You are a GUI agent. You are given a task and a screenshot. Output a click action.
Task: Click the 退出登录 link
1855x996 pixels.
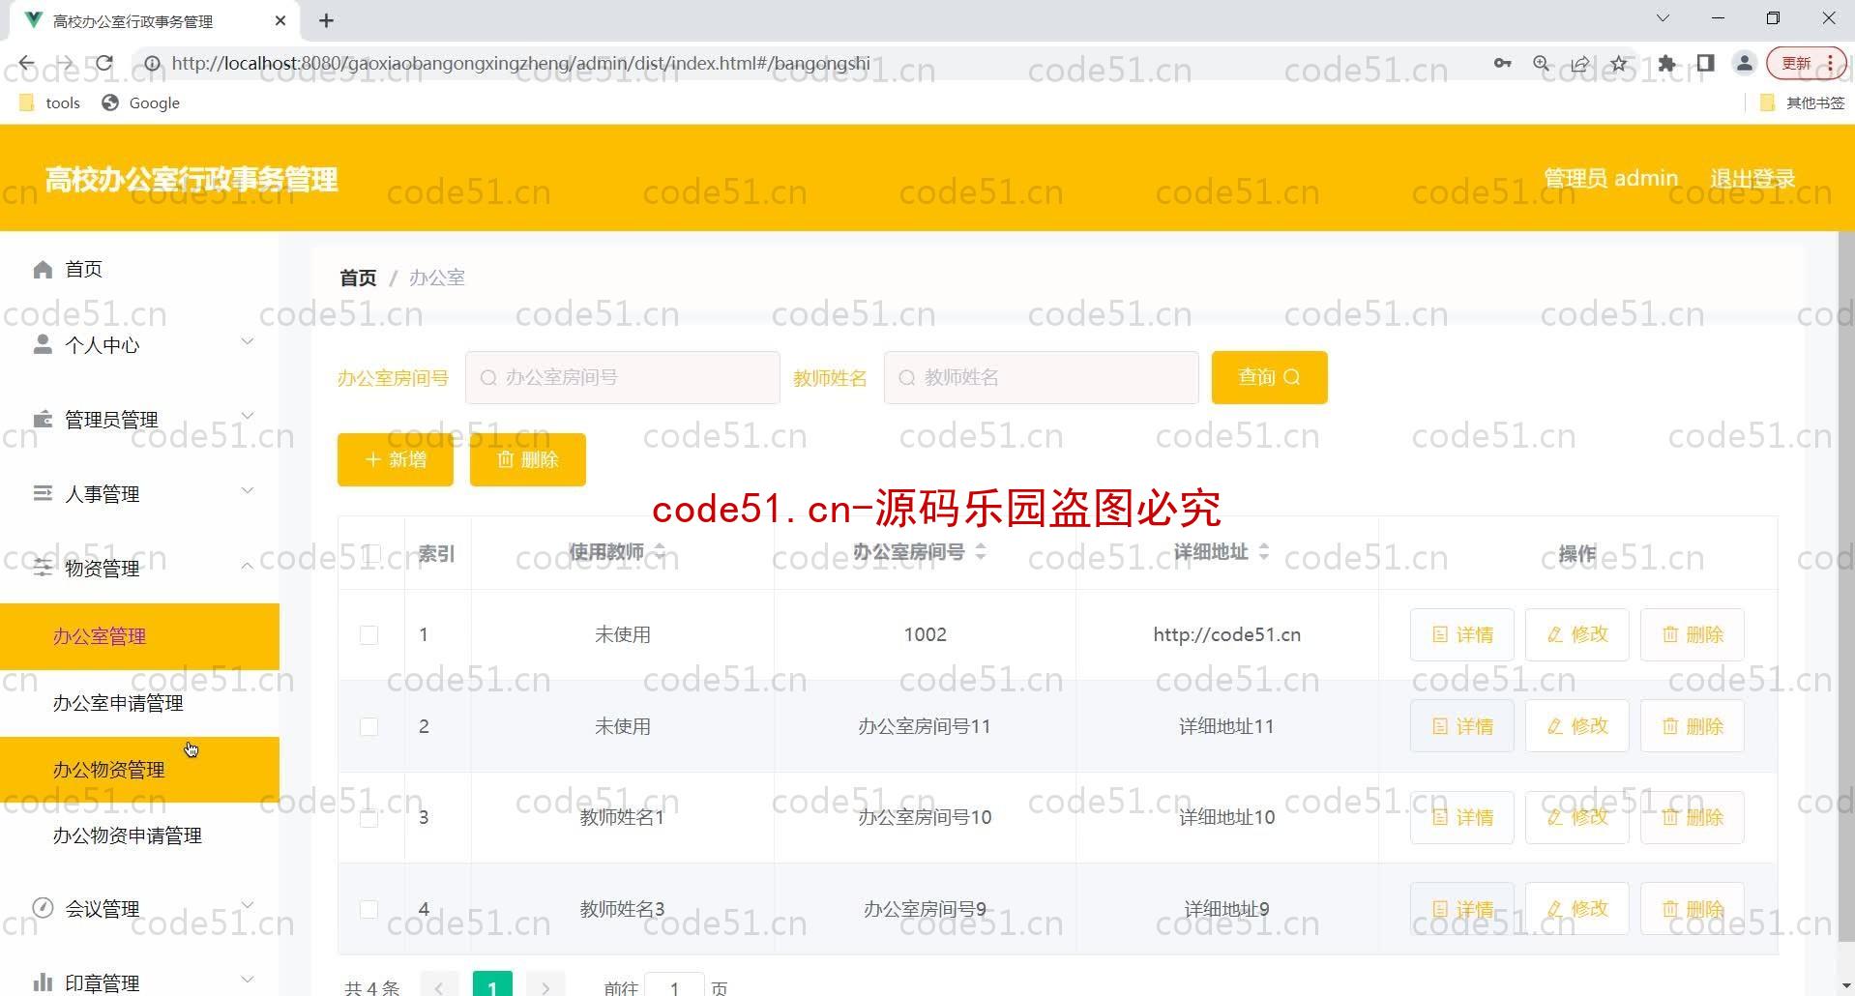1752,179
